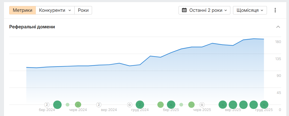Viewport: 289px width, 116px height.
Task: Click the черв 2025 axis label
Action: [202, 110]
